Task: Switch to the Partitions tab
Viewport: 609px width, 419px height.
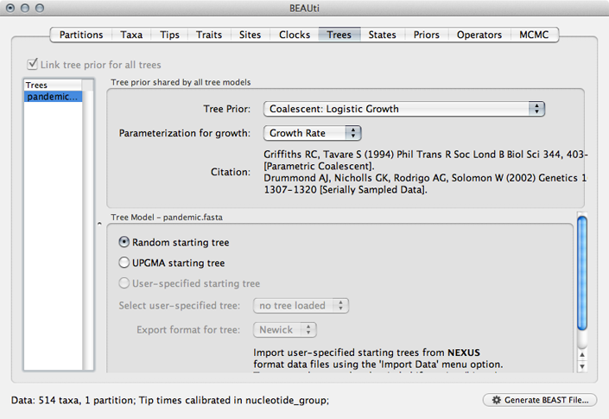Action: 81,35
